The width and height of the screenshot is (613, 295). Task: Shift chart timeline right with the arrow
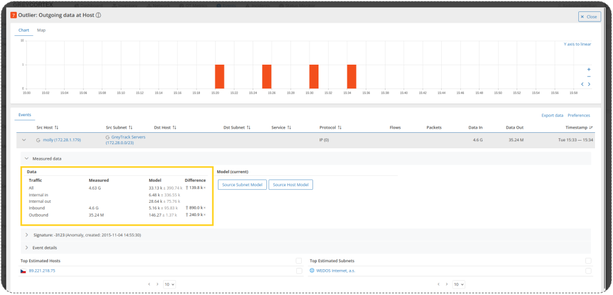590,84
